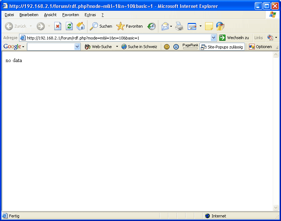Image resolution: width=281 pixels, height=221 pixels.
Task: Refresh the page with green arrows icon
Action: 69,26
